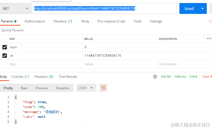Click the id key cell
The image size is (212, 129).
[45, 56]
